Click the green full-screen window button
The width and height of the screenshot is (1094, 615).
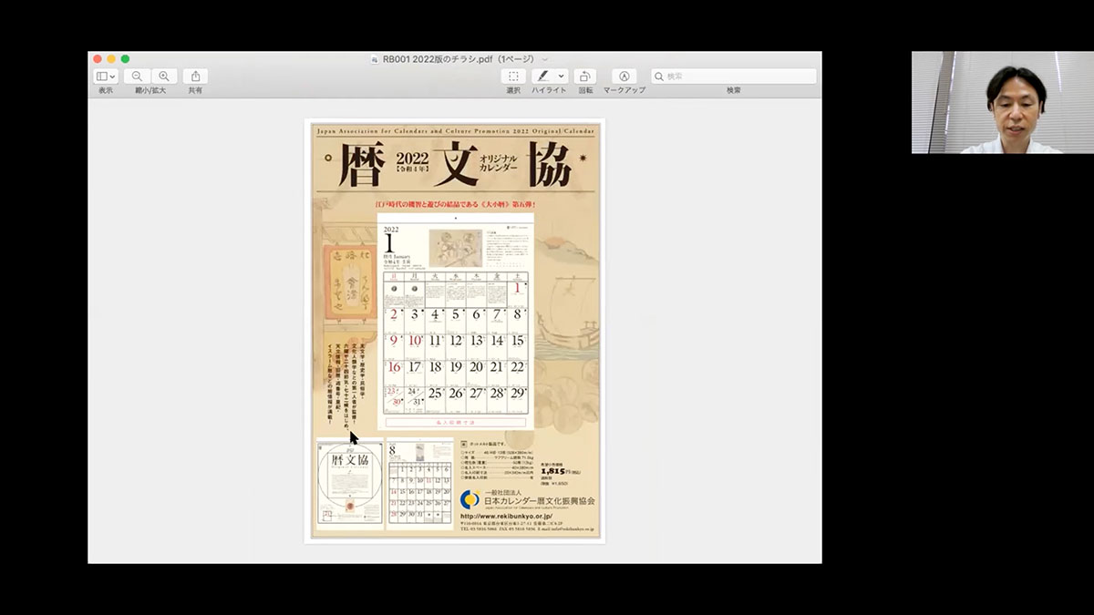click(x=125, y=59)
